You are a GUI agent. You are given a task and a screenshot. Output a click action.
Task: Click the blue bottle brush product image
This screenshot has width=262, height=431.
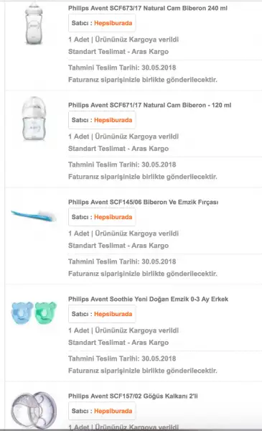34,215
